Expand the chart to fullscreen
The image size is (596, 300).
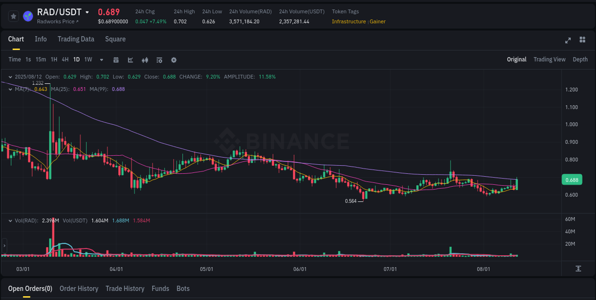tap(567, 40)
